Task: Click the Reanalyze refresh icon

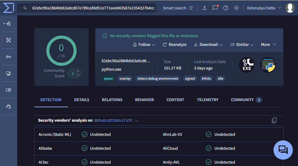Action: 164,45
